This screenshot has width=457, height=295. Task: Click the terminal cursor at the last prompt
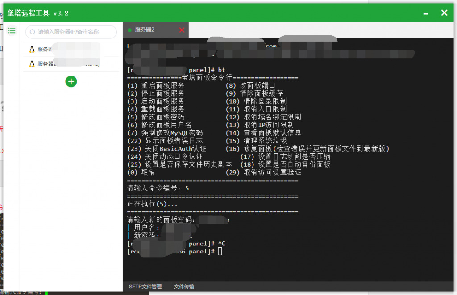click(220, 252)
